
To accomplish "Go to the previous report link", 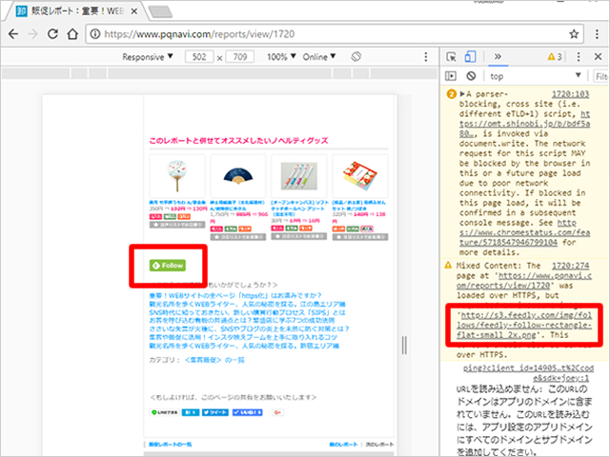I will tap(343, 445).
